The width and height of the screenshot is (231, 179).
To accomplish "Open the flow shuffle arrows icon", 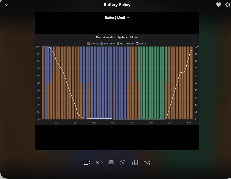I will click(x=147, y=163).
